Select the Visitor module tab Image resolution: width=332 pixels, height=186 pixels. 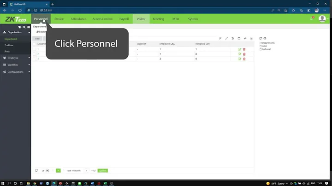pyautogui.click(x=141, y=19)
